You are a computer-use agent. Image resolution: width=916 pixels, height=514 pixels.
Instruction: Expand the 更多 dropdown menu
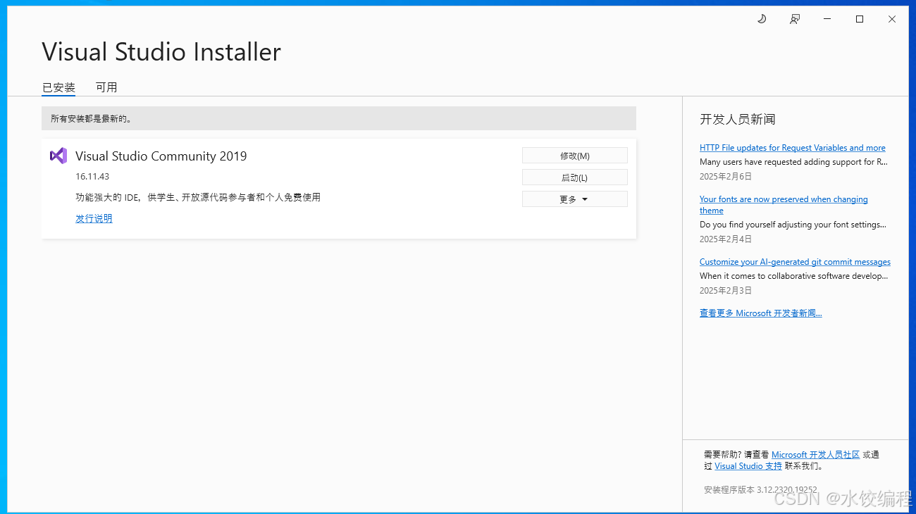point(575,199)
